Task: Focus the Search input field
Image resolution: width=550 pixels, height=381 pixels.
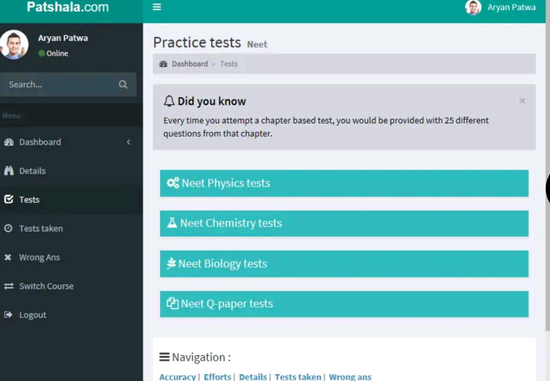Action: pos(60,85)
